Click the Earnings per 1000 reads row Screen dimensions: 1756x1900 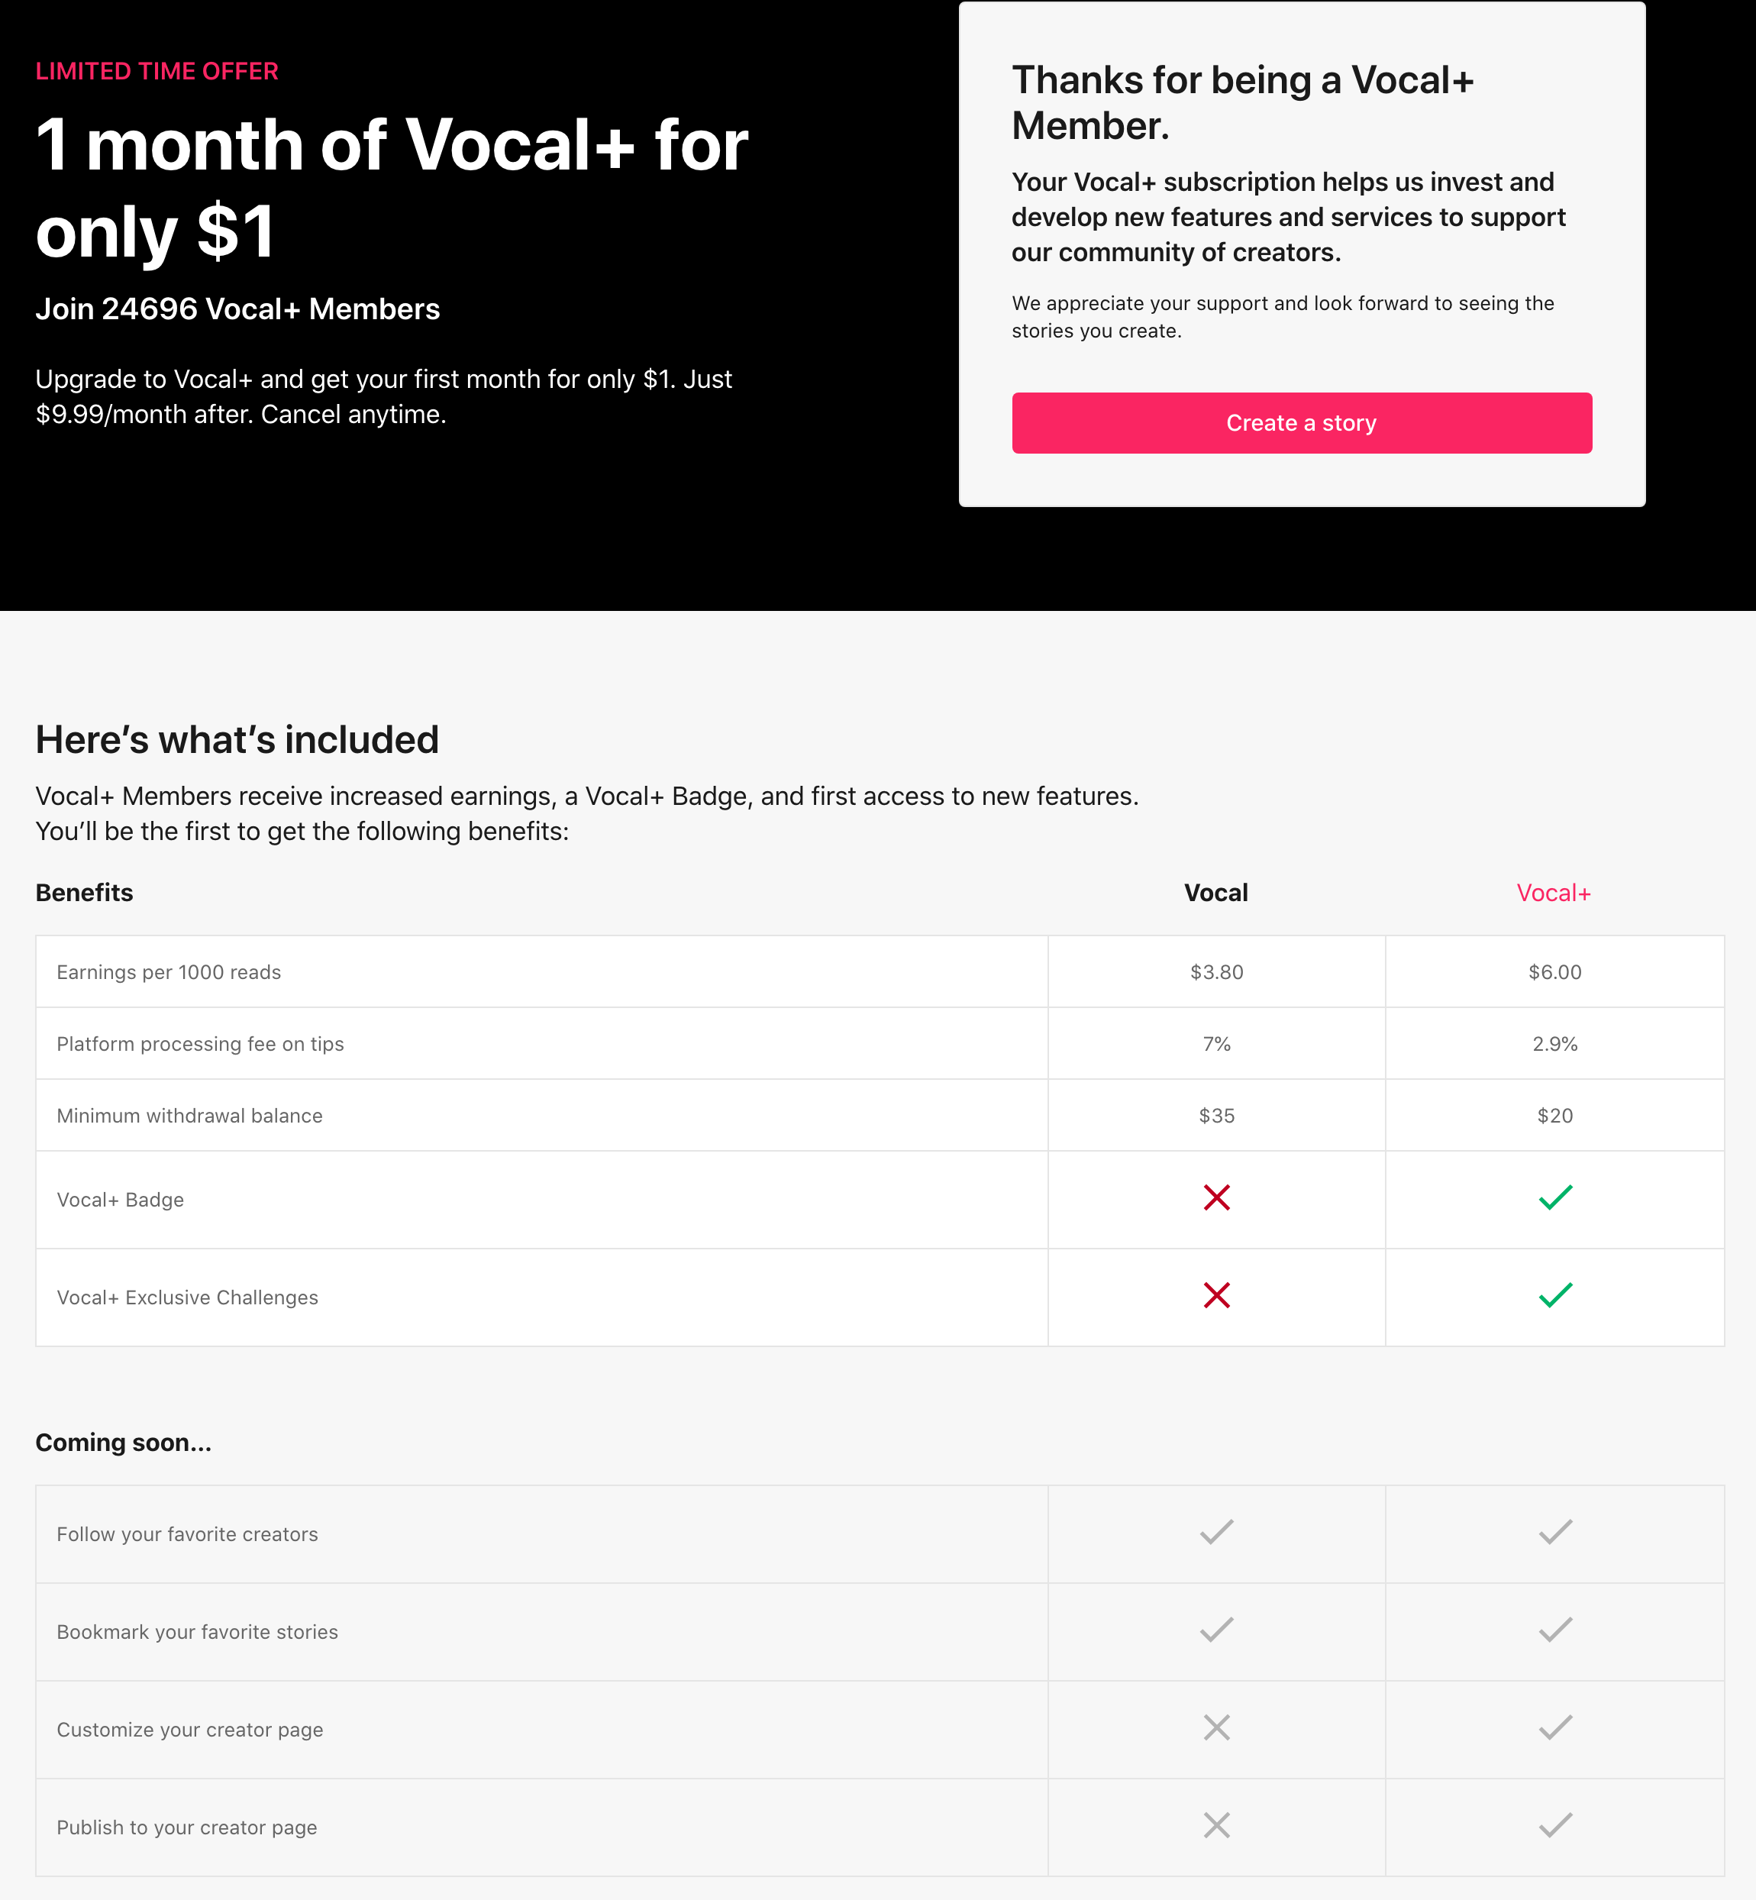click(880, 971)
